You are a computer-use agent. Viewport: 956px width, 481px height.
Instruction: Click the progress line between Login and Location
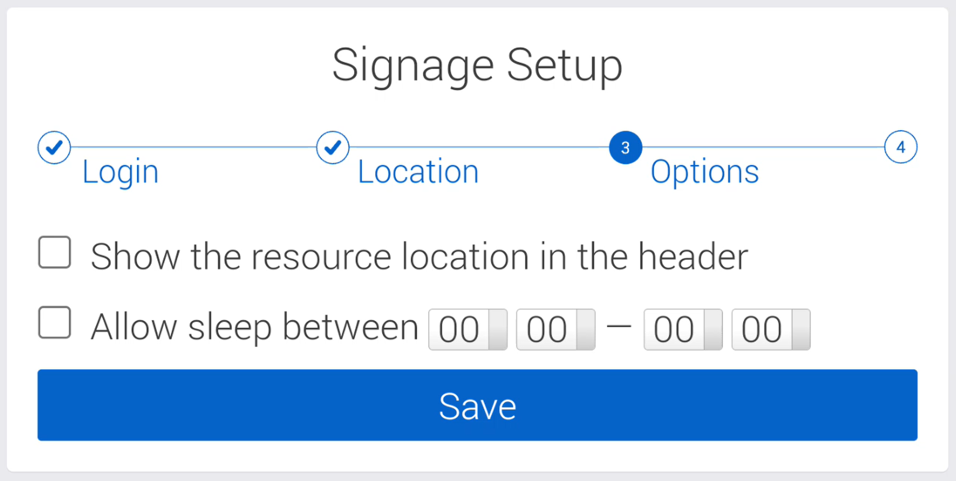coord(193,147)
